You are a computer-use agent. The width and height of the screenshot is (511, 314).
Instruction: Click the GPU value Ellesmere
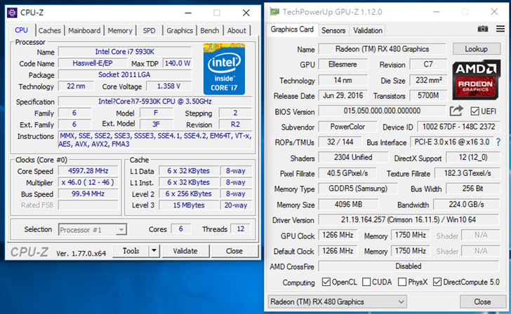(x=343, y=64)
